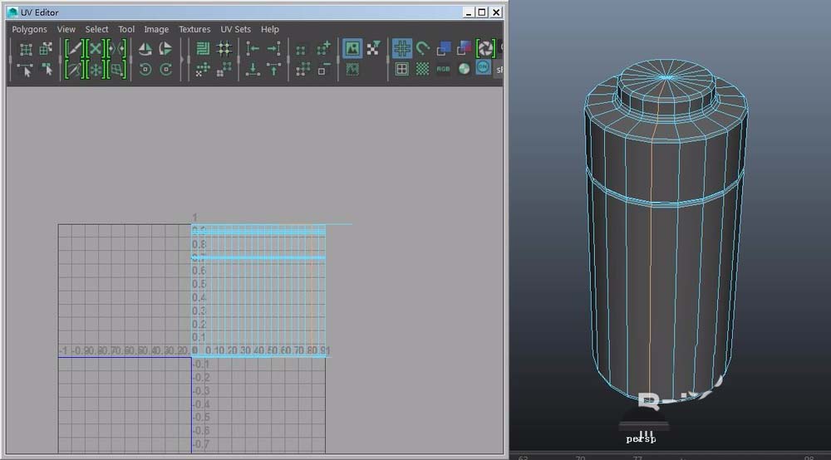Viewport: 831px width, 460px height.
Task: Open the UV Sets menu
Action: (235, 29)
